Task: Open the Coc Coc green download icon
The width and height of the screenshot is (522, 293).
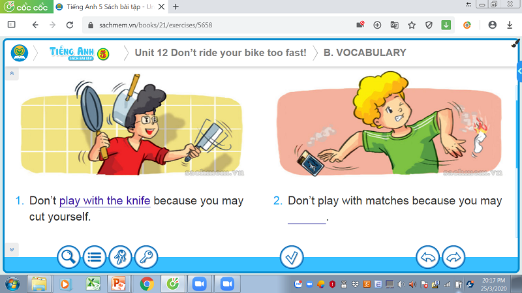Action: pos(446,25)
